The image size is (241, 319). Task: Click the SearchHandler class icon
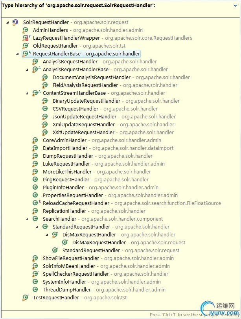click(x=35, y=219)
